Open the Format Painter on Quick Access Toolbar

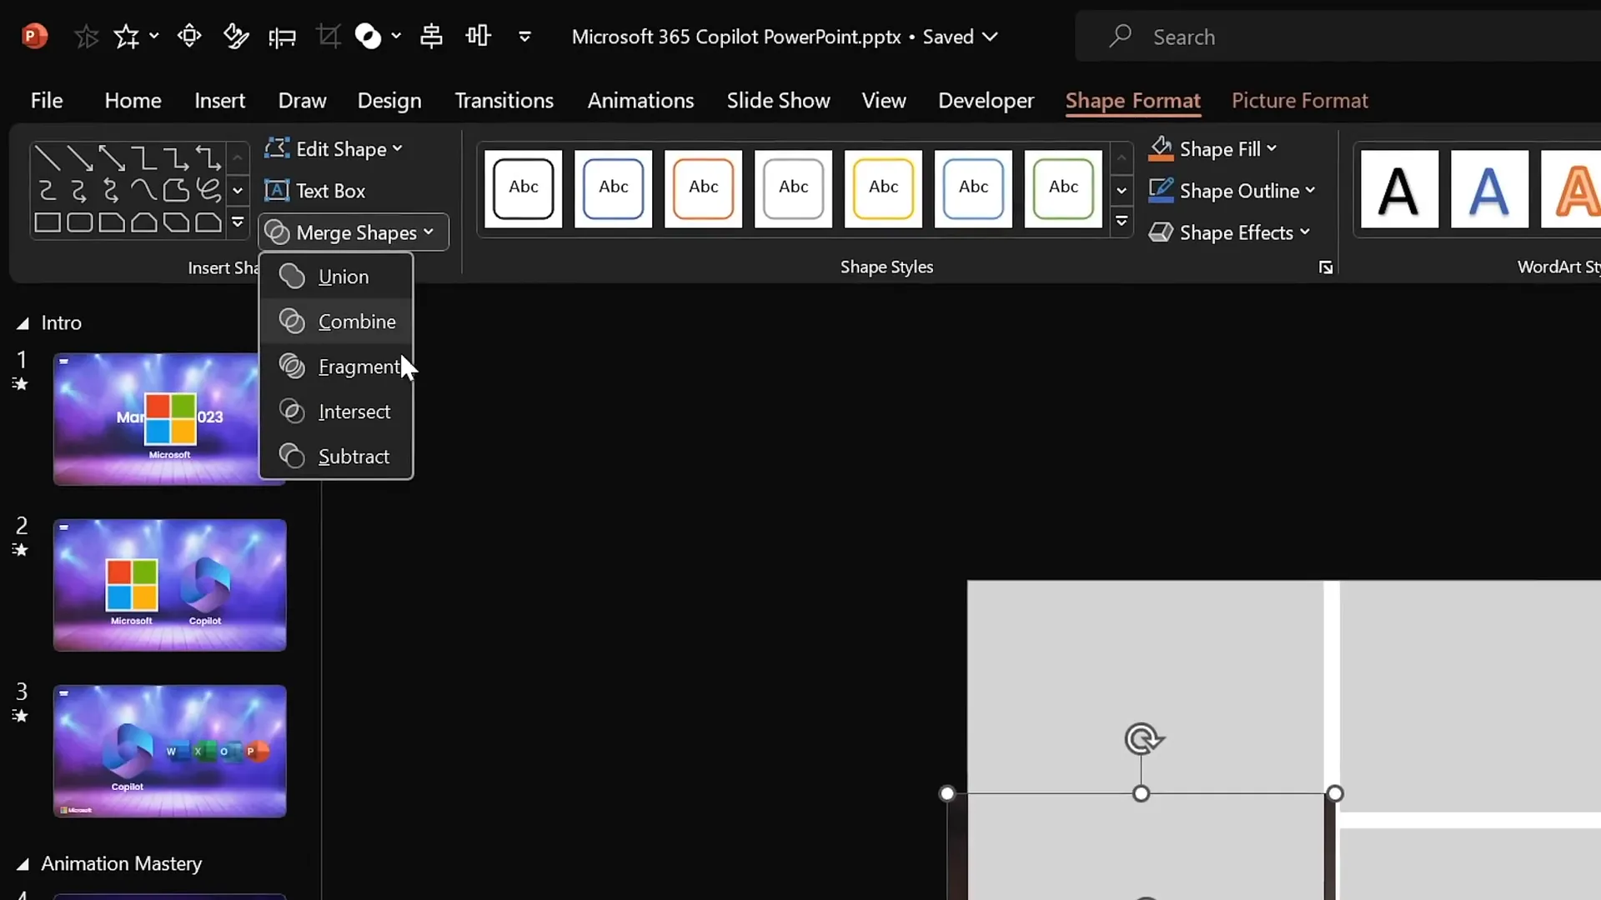click(236, 37)
